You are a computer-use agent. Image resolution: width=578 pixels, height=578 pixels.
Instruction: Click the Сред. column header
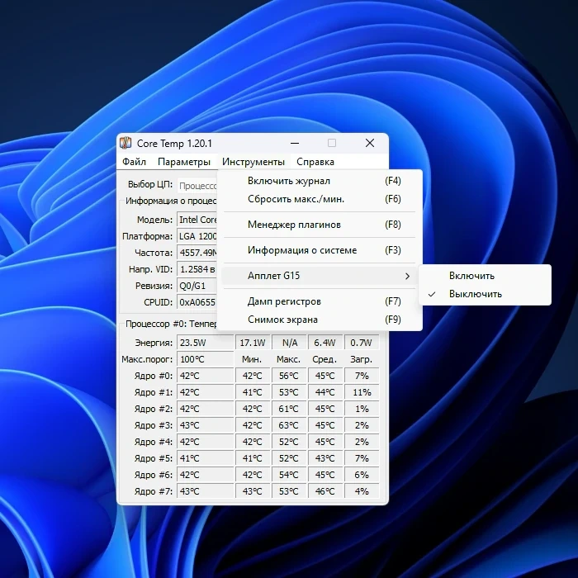(325, 359)
